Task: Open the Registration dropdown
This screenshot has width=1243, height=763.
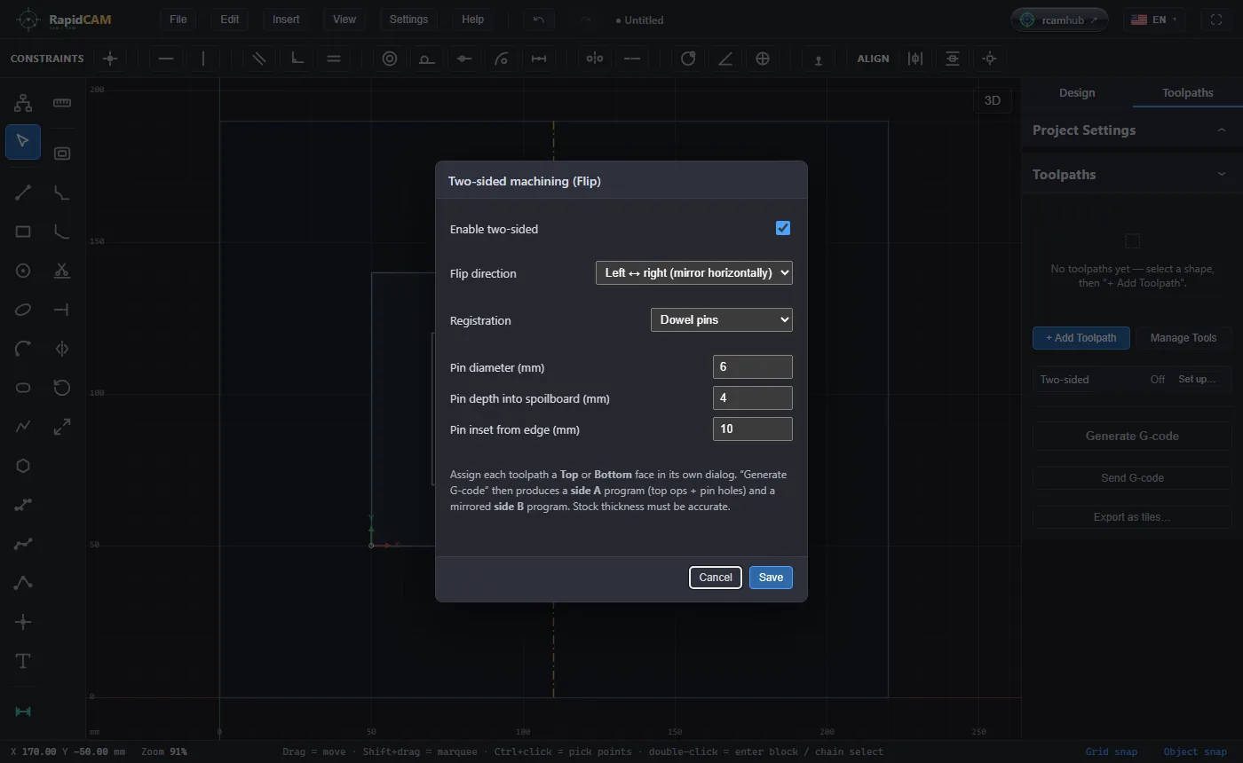Action: coord(722,320)
